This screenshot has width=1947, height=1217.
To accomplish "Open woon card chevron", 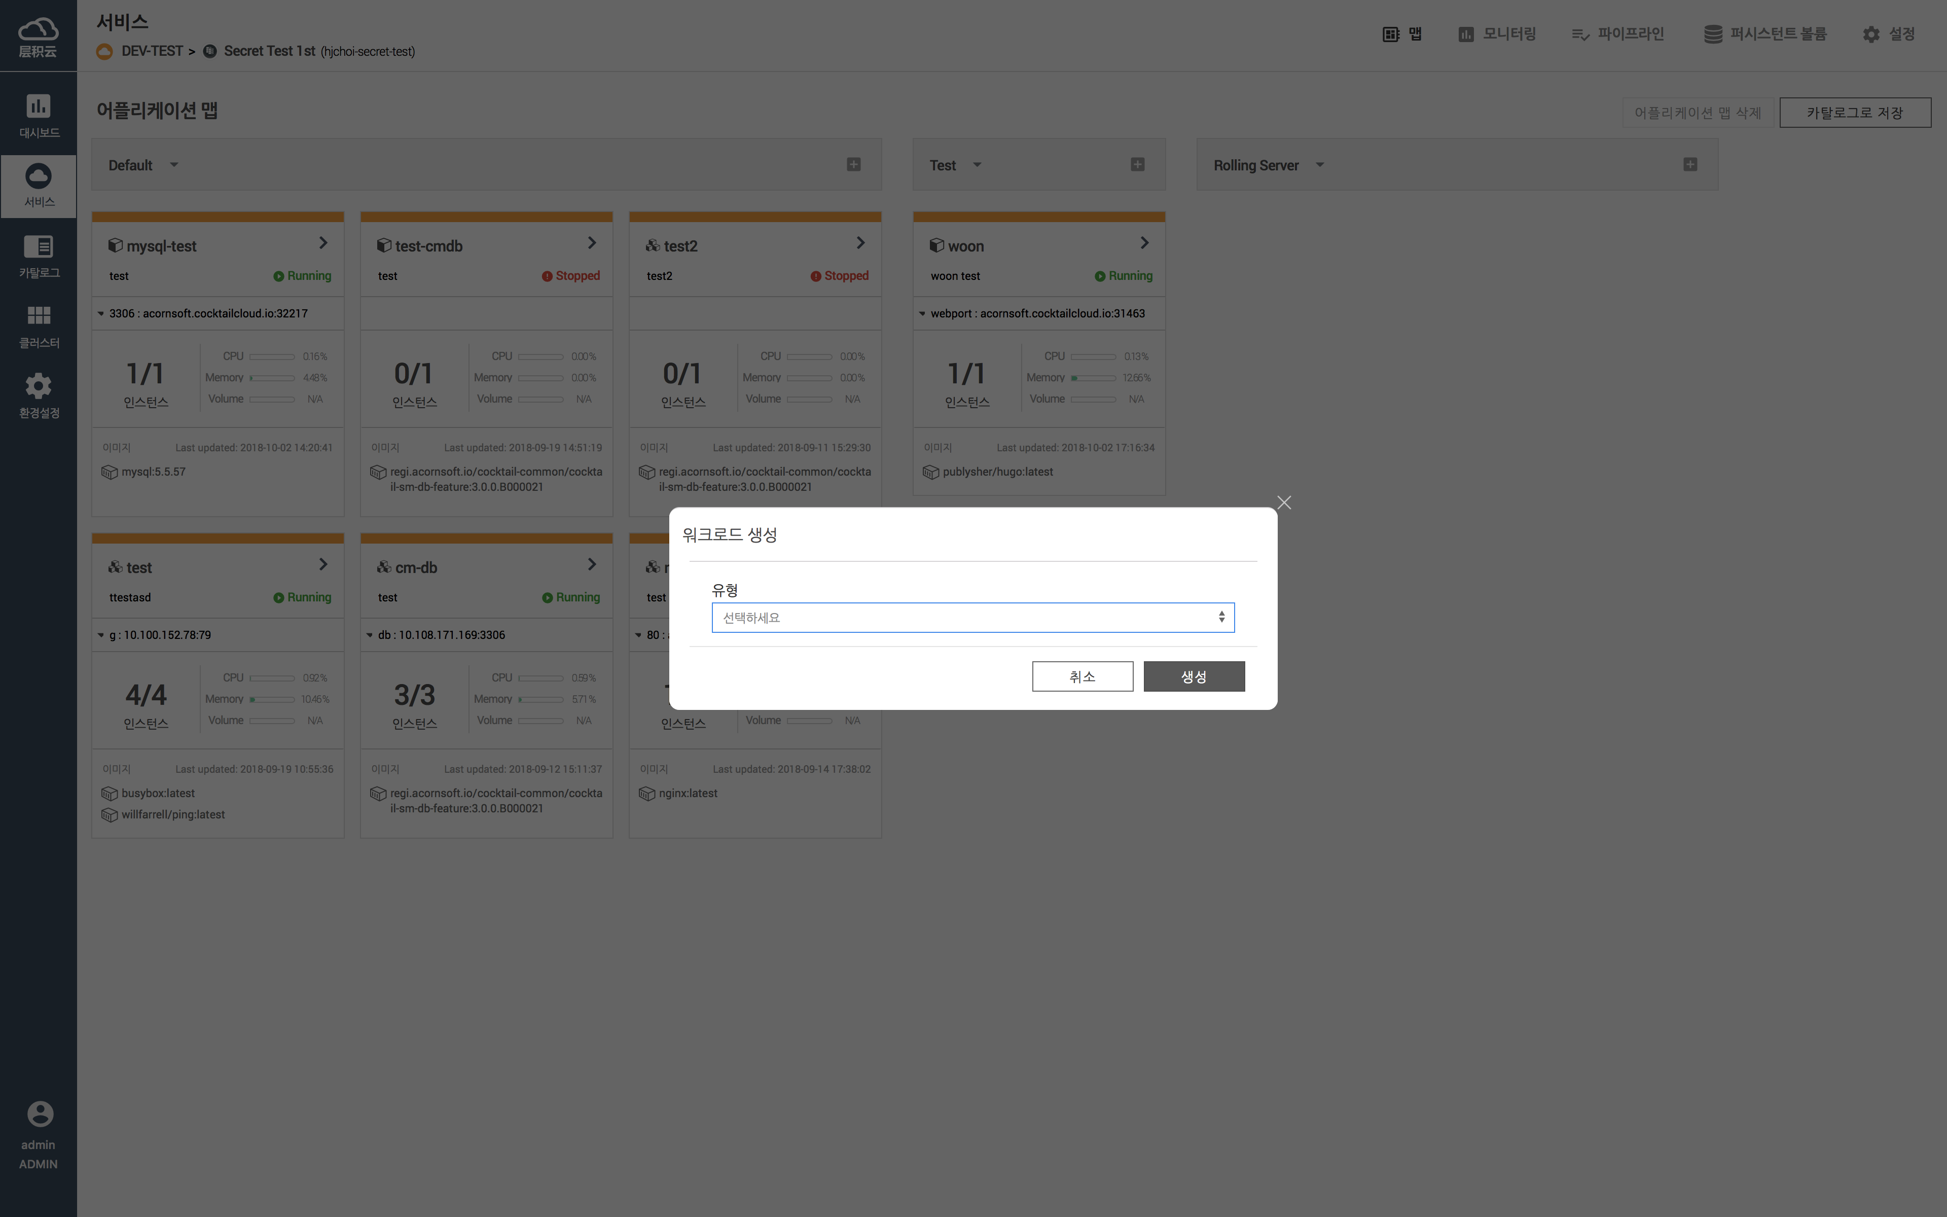I will (x=1145, y=243).
